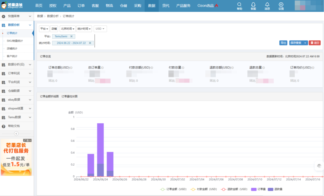Expand the 订单利润 sidebar section
This screenshot has width=324, height=196.
pyautogui.click(x=30, y=73)
